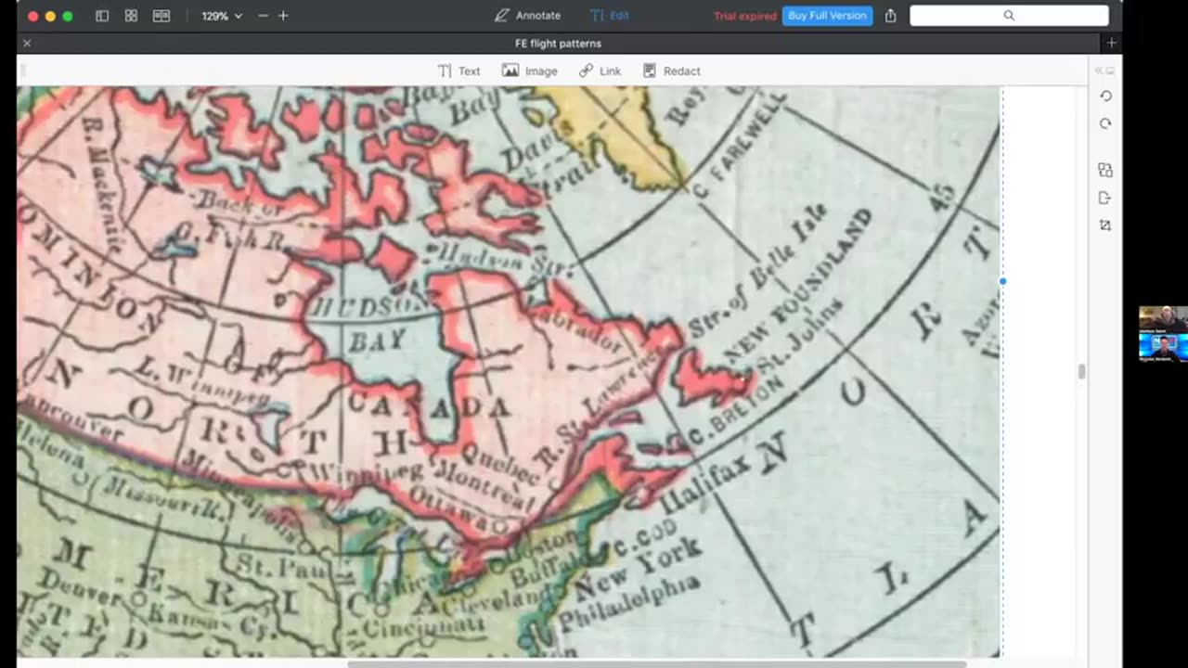1188x668 pixels.
Task: Open the share icon menu
Action: point(891,16)
